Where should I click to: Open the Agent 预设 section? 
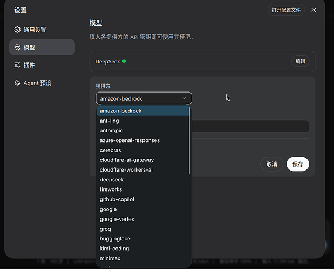[42, 83]
